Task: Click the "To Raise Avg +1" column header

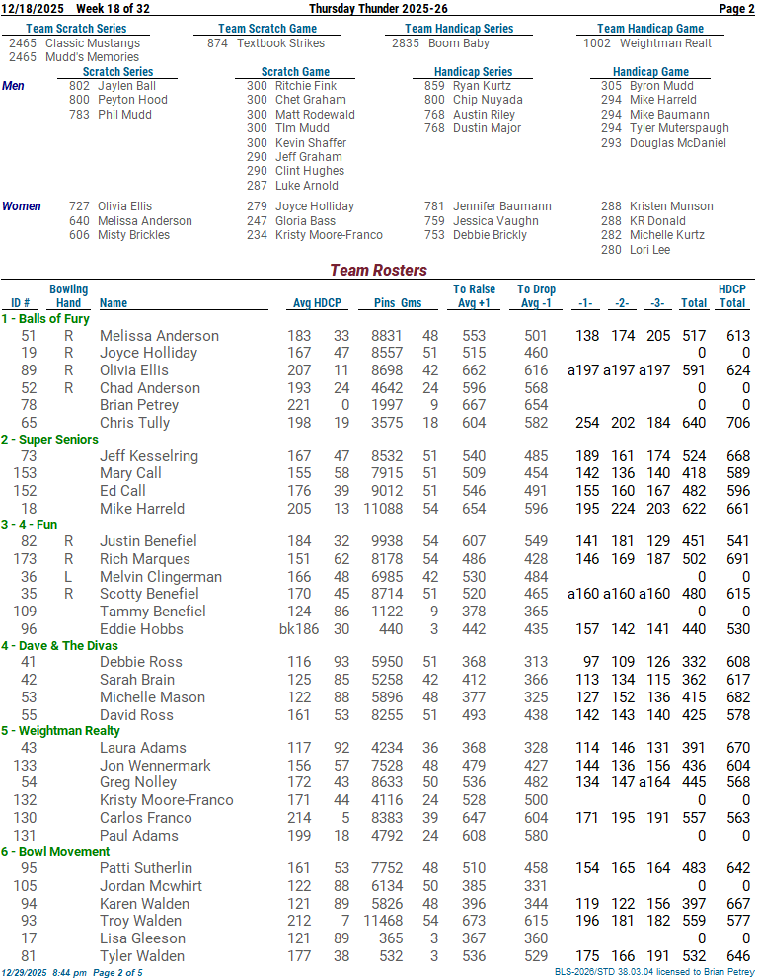Action: [475, 296]
